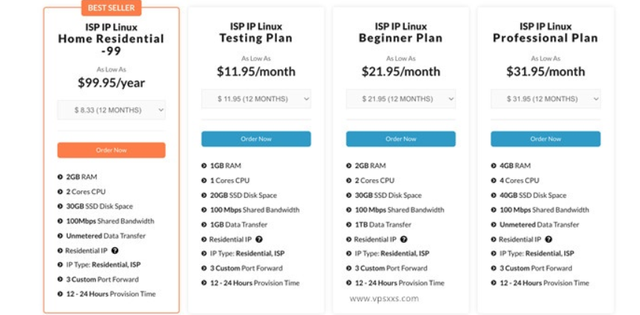This screenshot has height=315, width=640.
Task: Click the orange Order Now button
Action: pyautogui.click(x=111, y=150)
